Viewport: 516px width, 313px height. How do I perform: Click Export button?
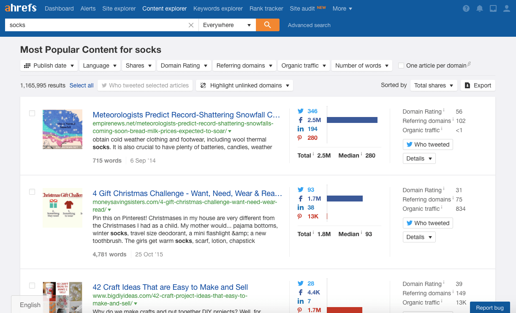[x=478, y=85]
